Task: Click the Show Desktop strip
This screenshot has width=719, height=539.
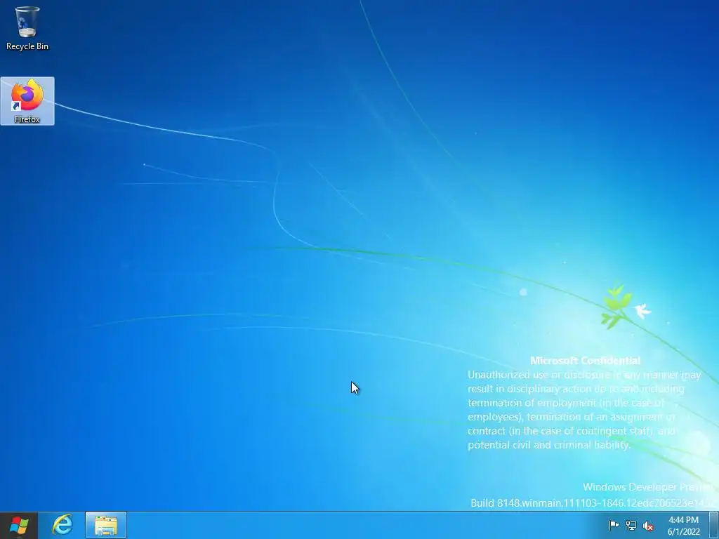Action: tap(714, 526)
